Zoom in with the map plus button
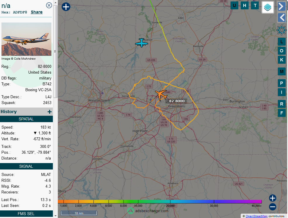The width and height of the screenshot is (288, 218). coord(273,198)
